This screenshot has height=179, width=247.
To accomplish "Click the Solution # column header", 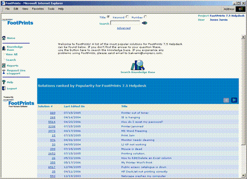I will click(45, 106).
